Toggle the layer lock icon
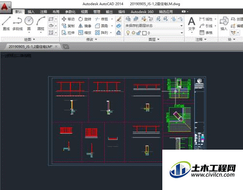The height and width of the screenshot is (190, 243). (139, 33)
